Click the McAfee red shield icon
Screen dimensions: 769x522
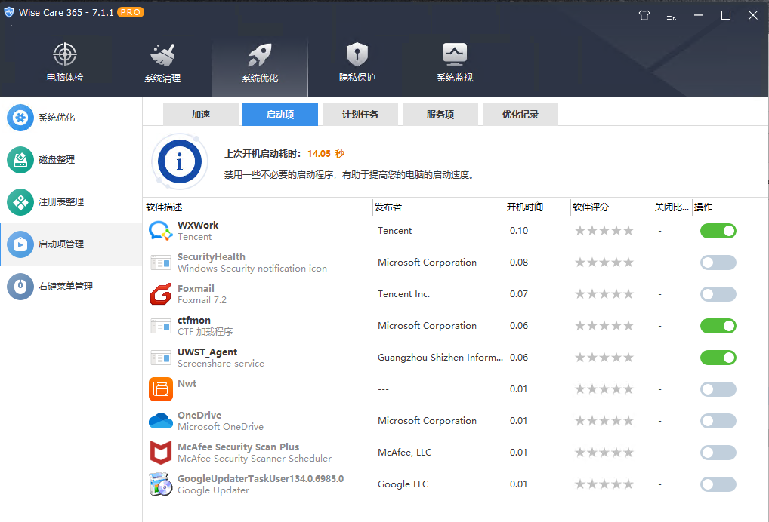tap(161, 452)
